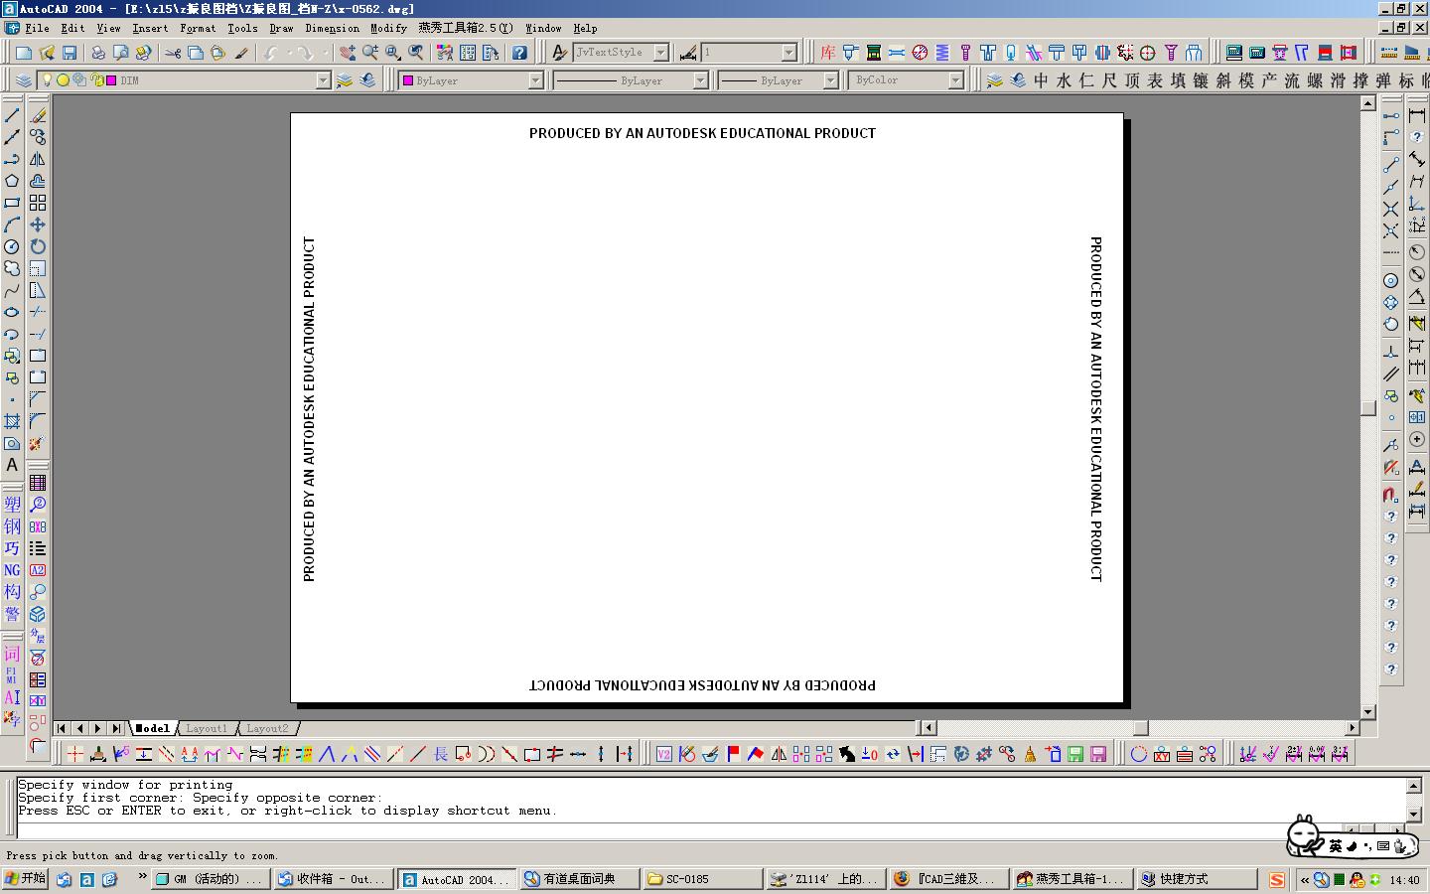Switch to 有道桌面词典 taskbar button

[579, 879]
